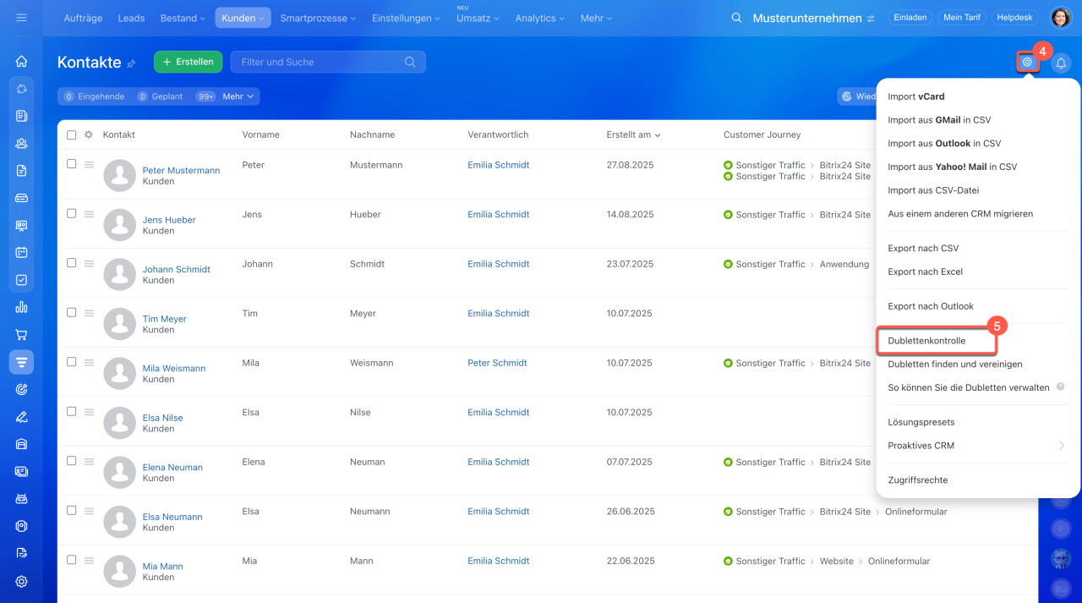Screen dimensions: 1082x603
Task: Click the Mein Tarif button
Action: pos(962,18)
